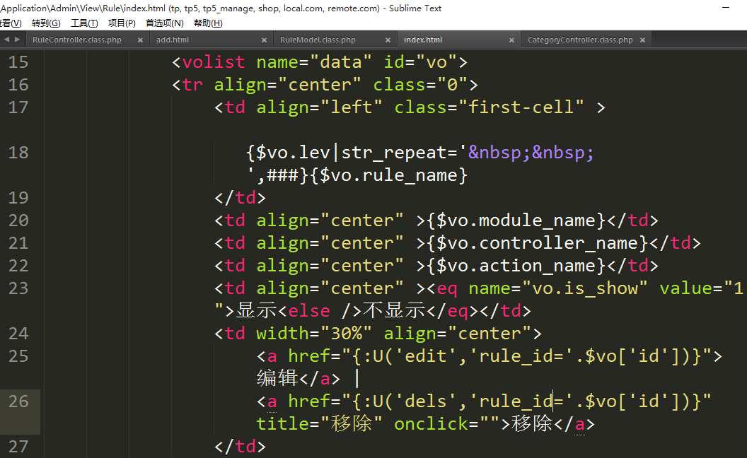Open the 首选项(N) menu

coord(164,23)
